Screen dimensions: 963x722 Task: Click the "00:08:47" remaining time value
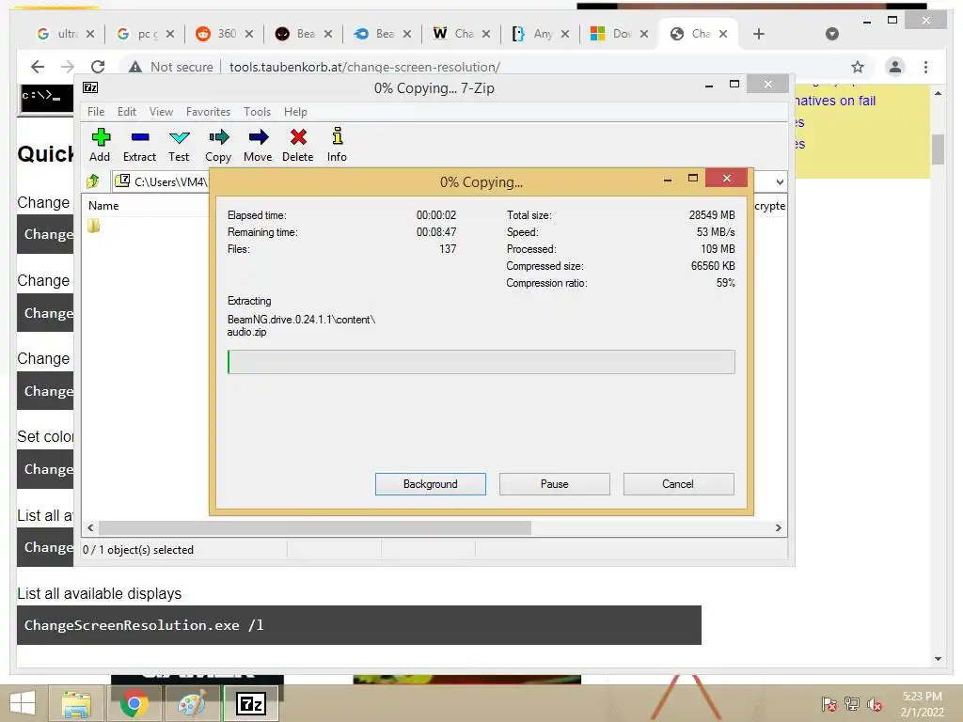(x=436, y=232)
